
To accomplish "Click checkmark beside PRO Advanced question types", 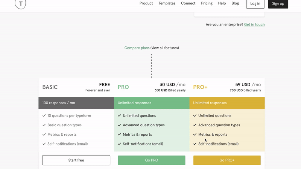I will coord(119,125).
